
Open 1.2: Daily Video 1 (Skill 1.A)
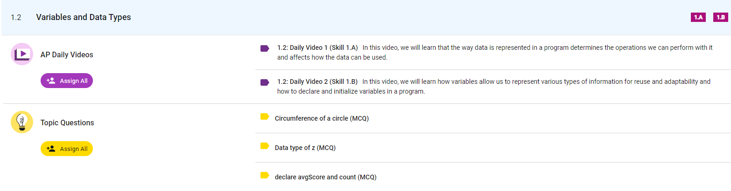tap(317, 48)
